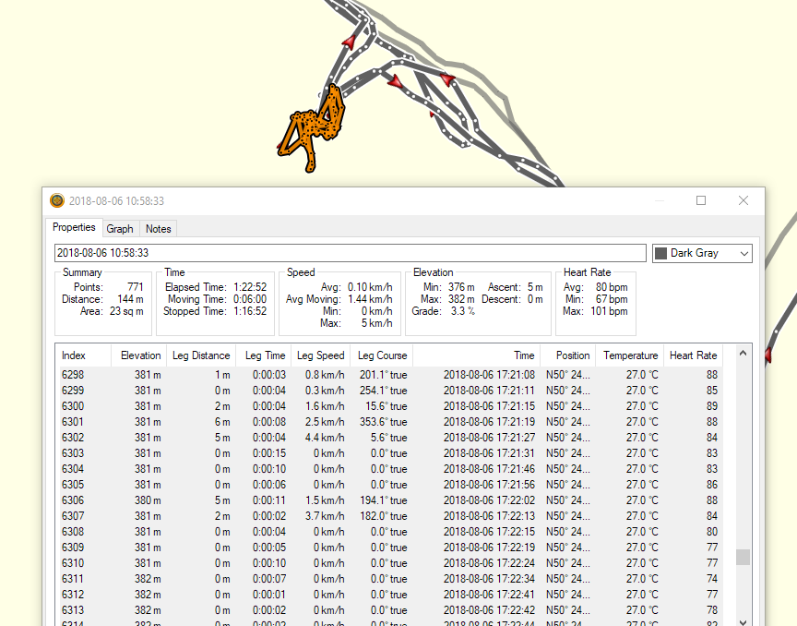797x626 pixels.
Task: Click the Distance value 144 m
Action: pyautogui.click(x=130, y=299)
